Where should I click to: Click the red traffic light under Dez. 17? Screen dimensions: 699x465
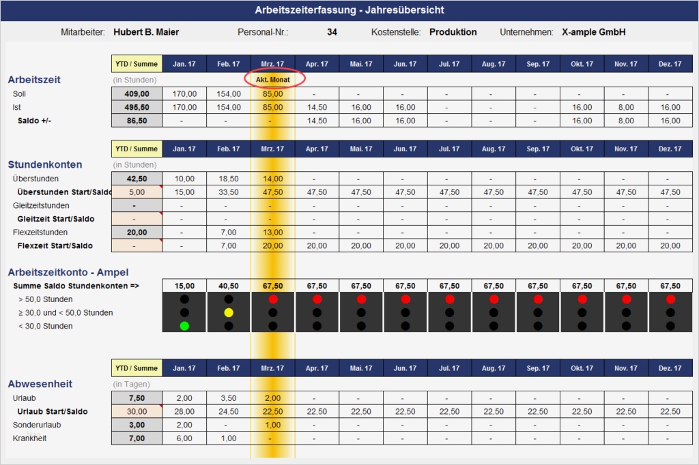670,298
